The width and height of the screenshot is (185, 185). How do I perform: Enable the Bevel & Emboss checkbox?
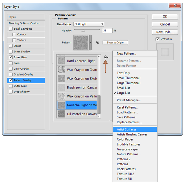click(x=11, y=29)
